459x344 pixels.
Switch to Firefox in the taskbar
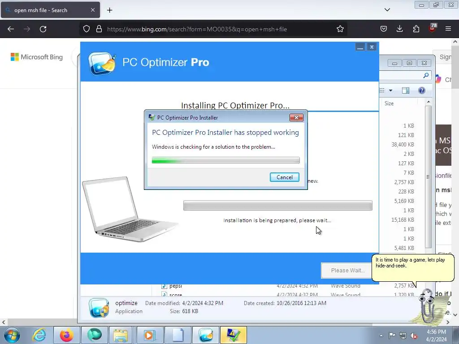(x=66, y=335)
